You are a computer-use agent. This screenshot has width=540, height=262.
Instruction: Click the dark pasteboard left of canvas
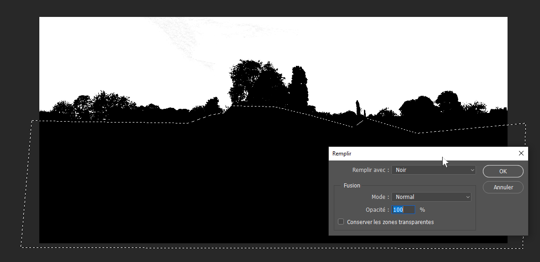click(18, 91)
